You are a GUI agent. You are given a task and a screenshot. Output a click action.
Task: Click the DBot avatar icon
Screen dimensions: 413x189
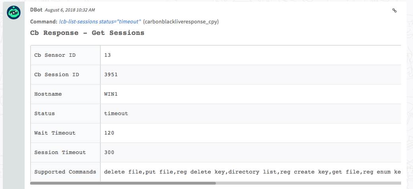click(14, 13)
